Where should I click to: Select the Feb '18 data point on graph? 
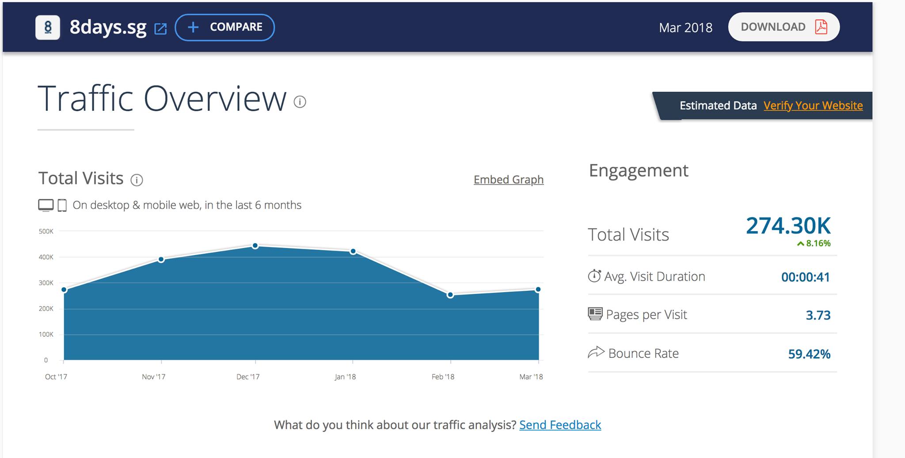point(450,295)
